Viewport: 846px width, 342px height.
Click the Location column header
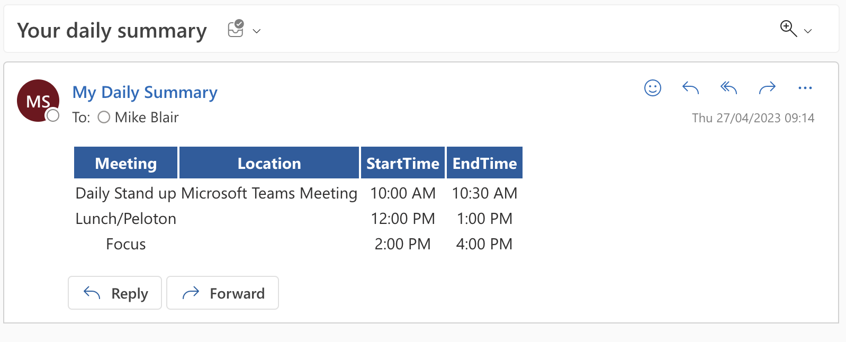[269, 163]
